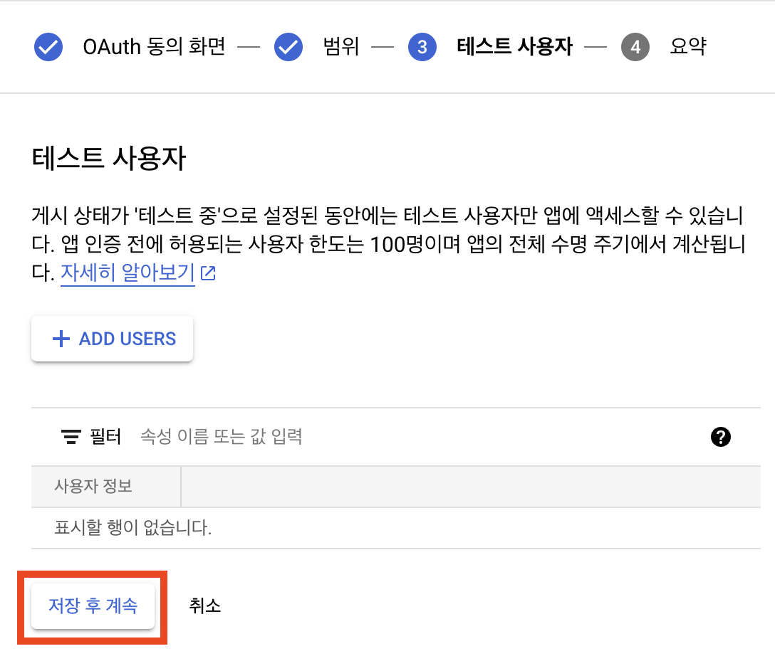Click the step 3 number circle
The height and width of the screenshot is (656, 775).
[422, 48]
